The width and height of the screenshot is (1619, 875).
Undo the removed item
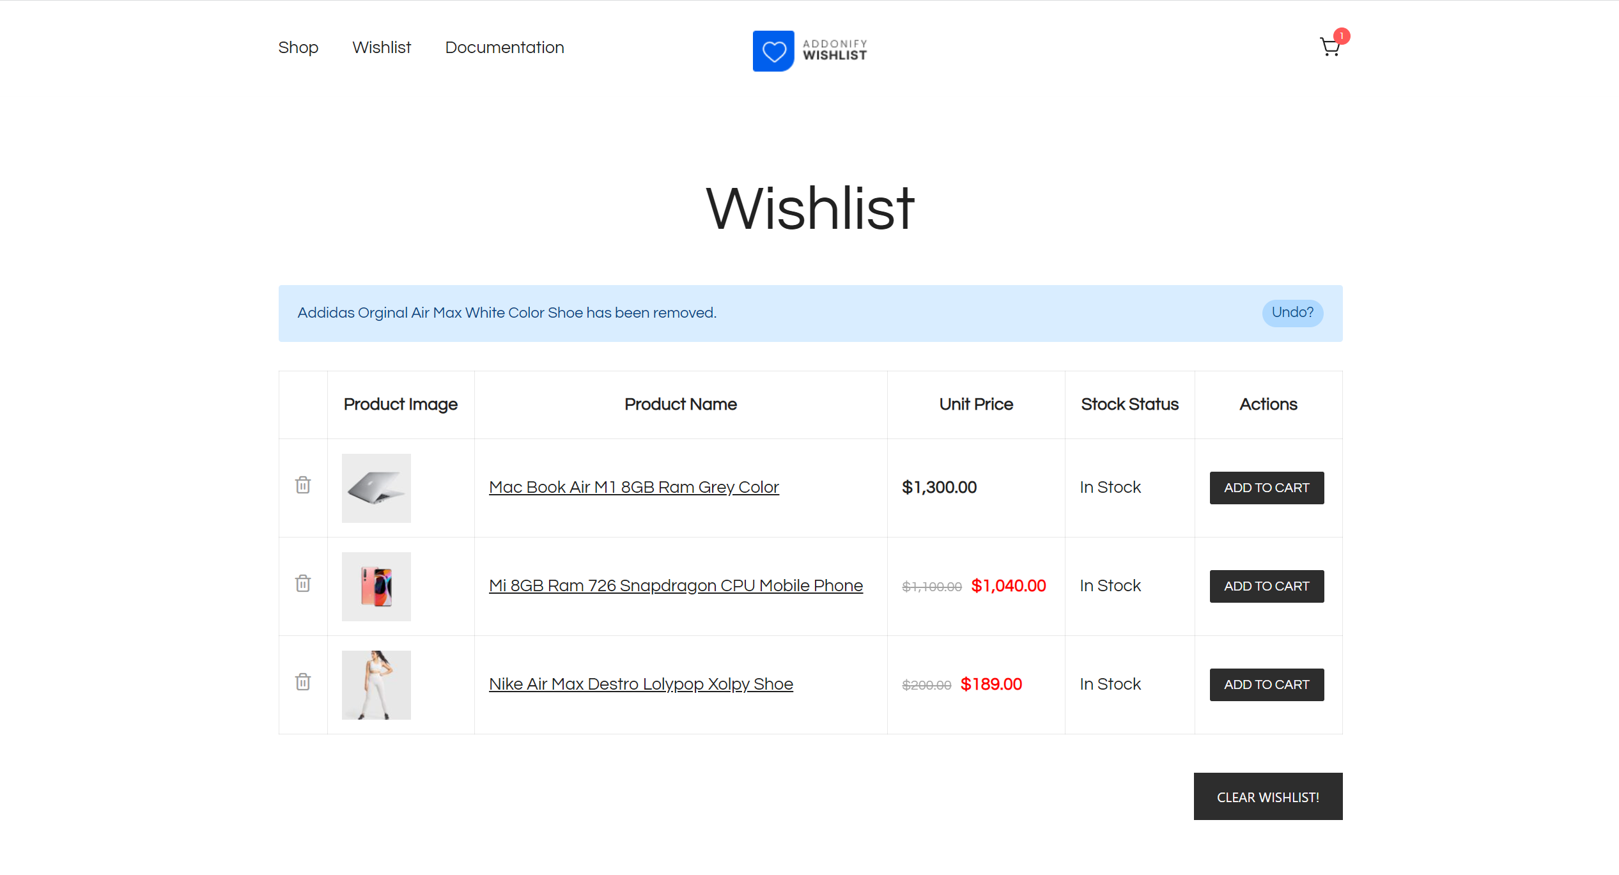pos(1292,313)
